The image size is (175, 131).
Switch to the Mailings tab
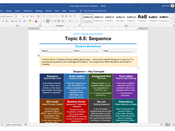[x=39, y=11]
